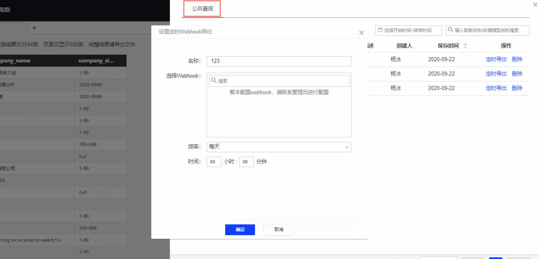Screen dimensions: 547x259
Task: Switch to the 公共查询 tab
Action: 203,8
